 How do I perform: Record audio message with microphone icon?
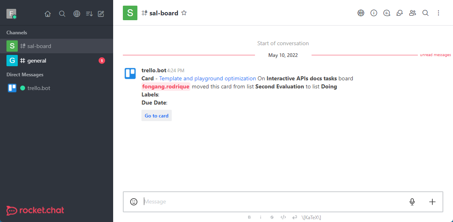click(412, 202)
